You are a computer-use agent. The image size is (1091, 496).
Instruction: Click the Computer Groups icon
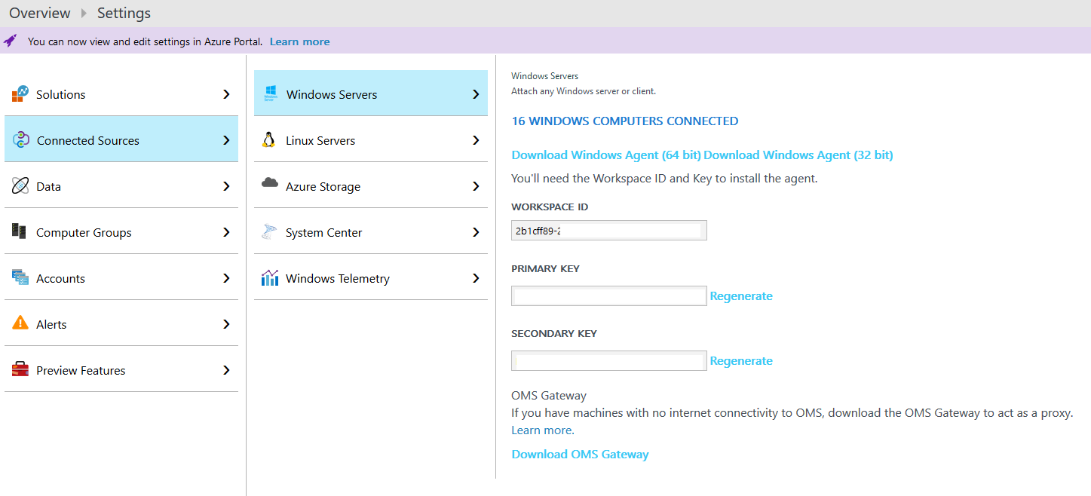[x=20, y=232]
